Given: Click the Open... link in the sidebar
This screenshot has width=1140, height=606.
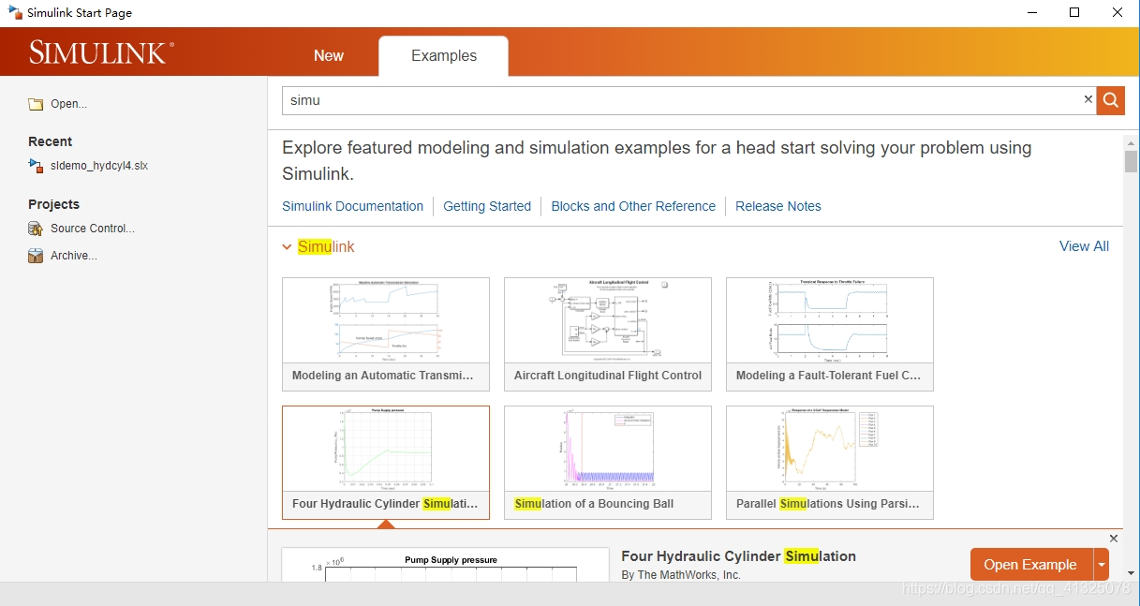Looking at the screenshot, I should (68, 104).
